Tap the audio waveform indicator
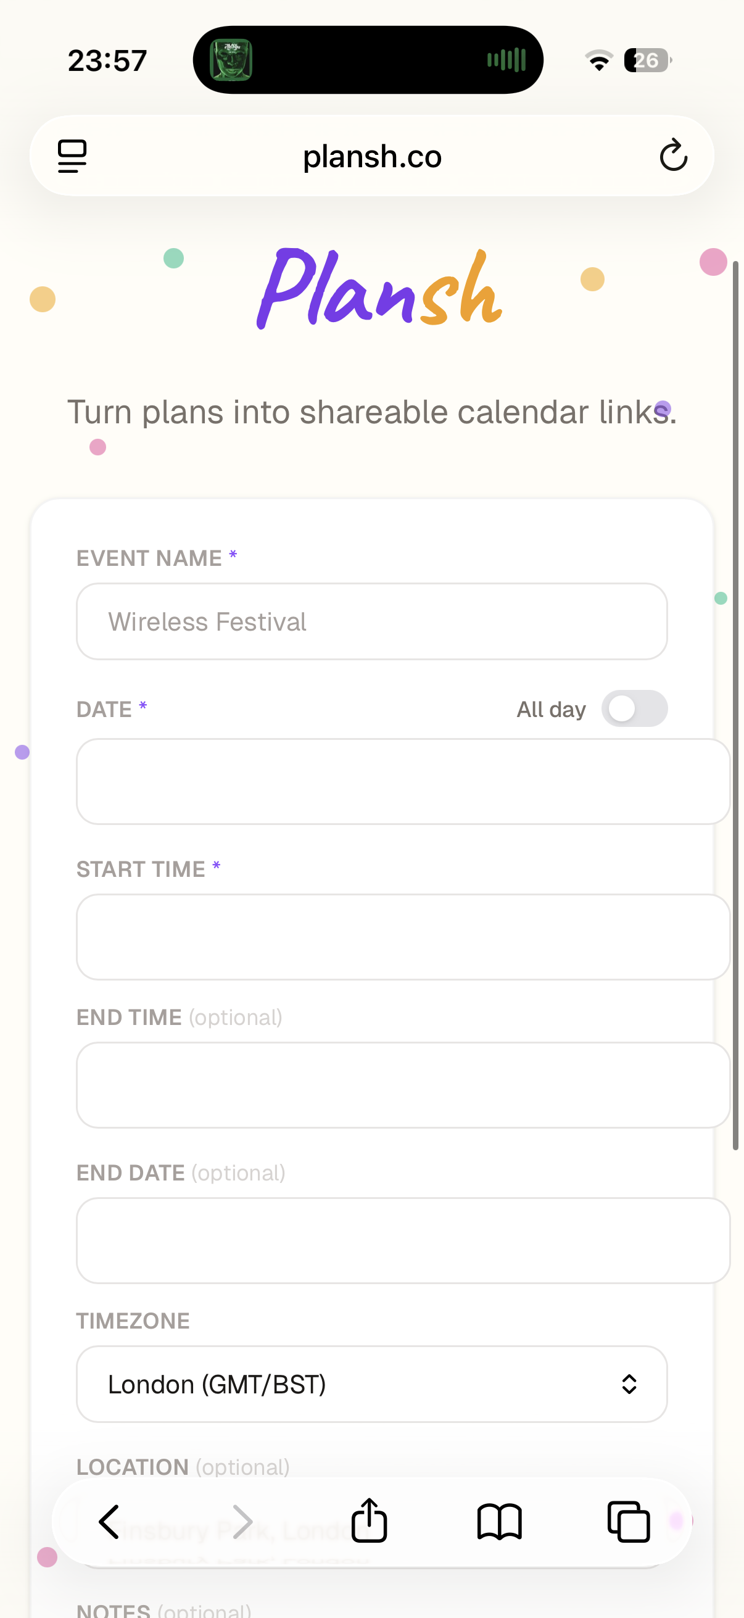The height and width of the screenshot is (1618, 744). tap(506, 60)
